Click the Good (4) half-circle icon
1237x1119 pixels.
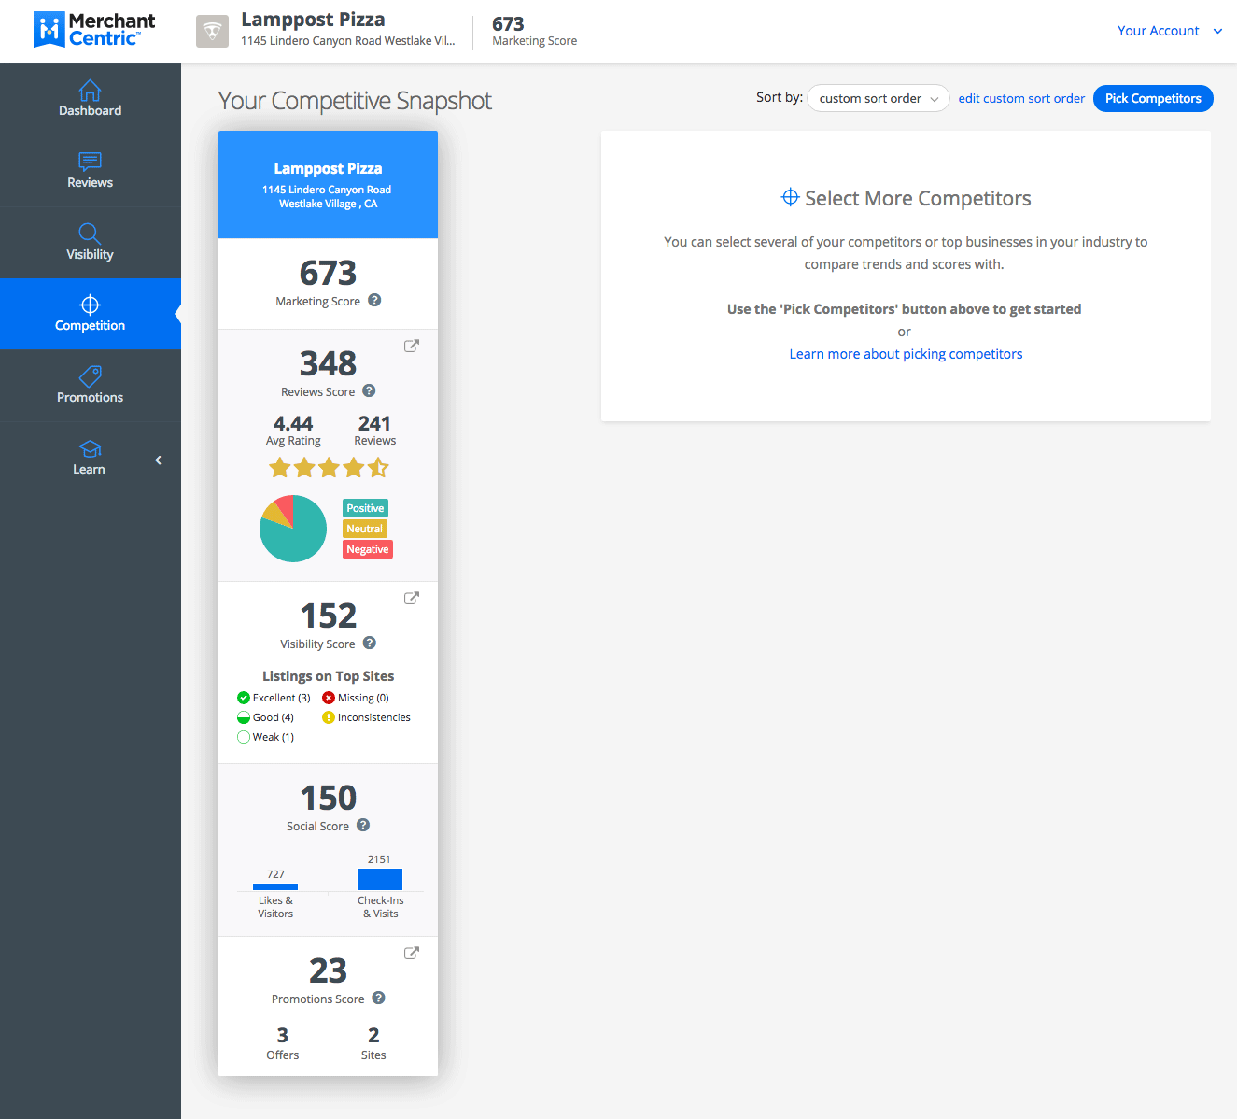244,717
